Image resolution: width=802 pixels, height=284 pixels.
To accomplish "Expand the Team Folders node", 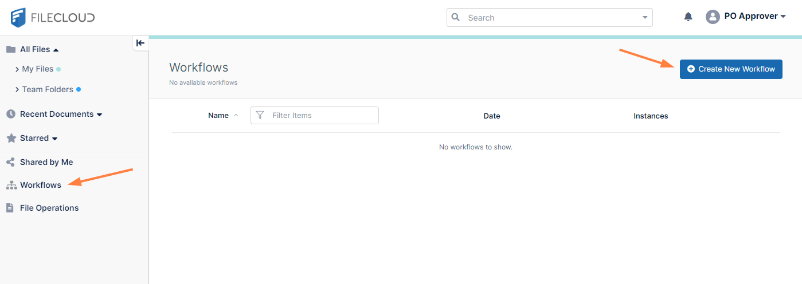I will (x=17, y=90).
